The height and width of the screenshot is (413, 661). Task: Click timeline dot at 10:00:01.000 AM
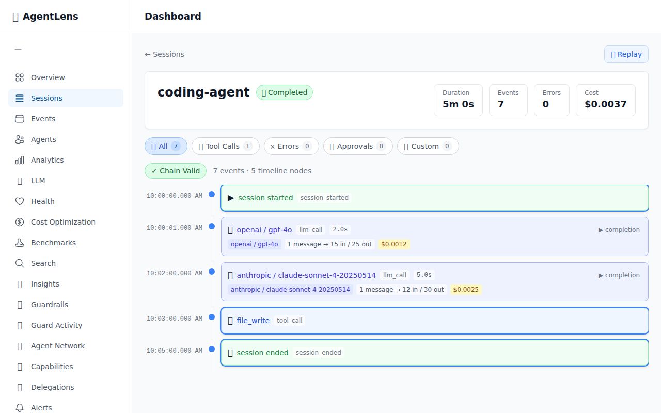point(212,226)
